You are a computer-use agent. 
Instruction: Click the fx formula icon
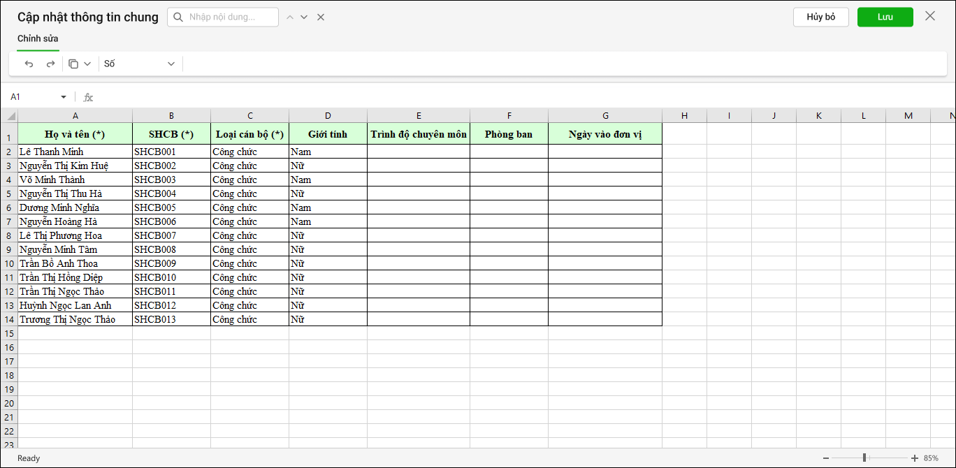88,97
